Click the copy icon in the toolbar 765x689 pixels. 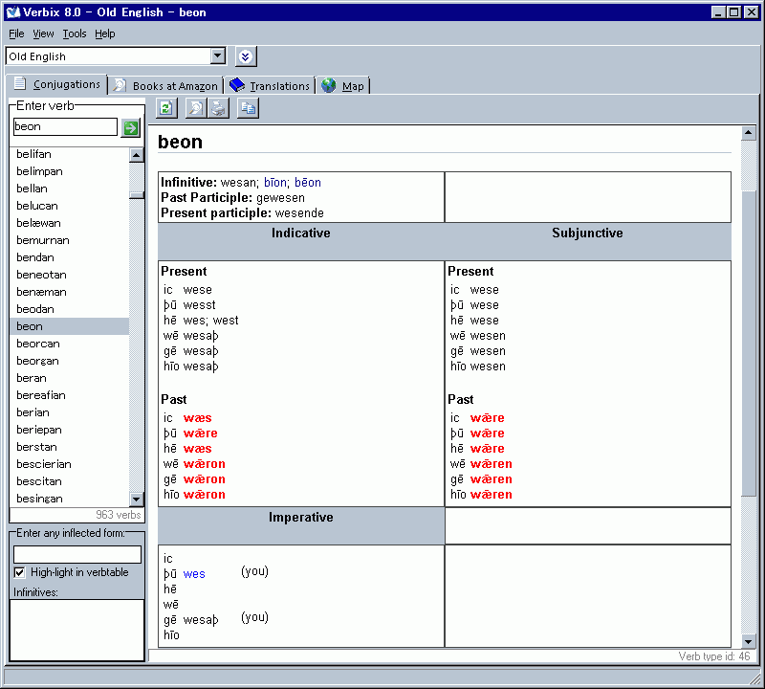coord(249,108)
